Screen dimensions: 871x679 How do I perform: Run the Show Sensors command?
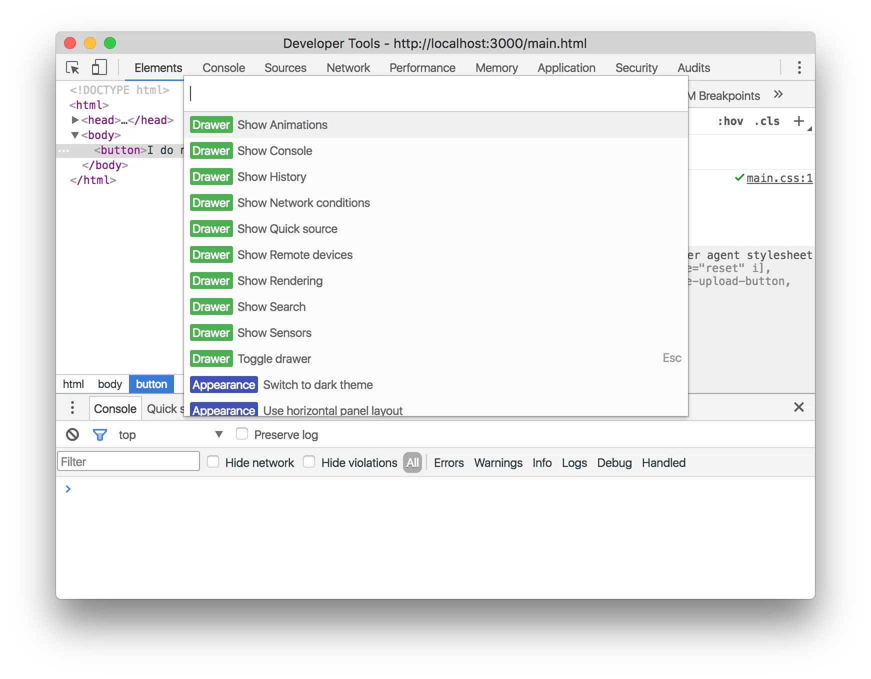(436, 333)
